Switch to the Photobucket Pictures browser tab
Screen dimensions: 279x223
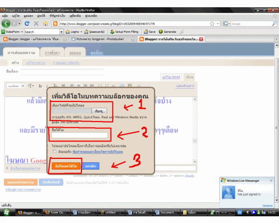coord(102,39)
